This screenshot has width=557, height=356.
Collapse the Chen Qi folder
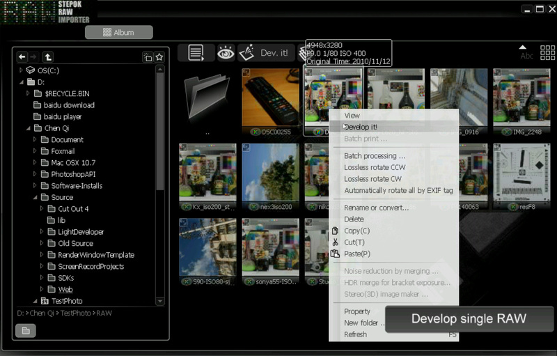coord(29,128)
